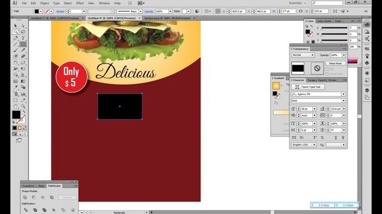Select the Scale tool
Screen dimensions: 382x214
click(23, 62)
